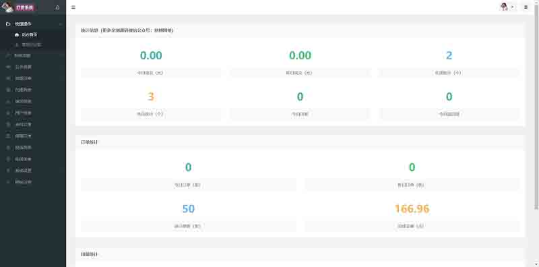
Task: Click the water-drop icon in sidebar header
Action: pyautogui.click(x=57, y=7)
